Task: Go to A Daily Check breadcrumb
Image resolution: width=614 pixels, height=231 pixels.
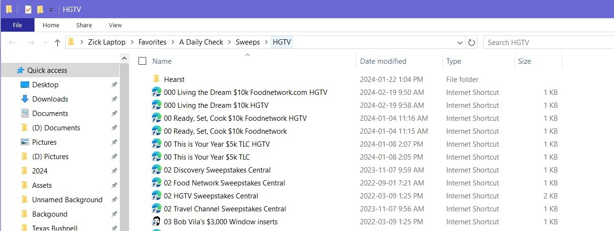Action: pos(201,42)
